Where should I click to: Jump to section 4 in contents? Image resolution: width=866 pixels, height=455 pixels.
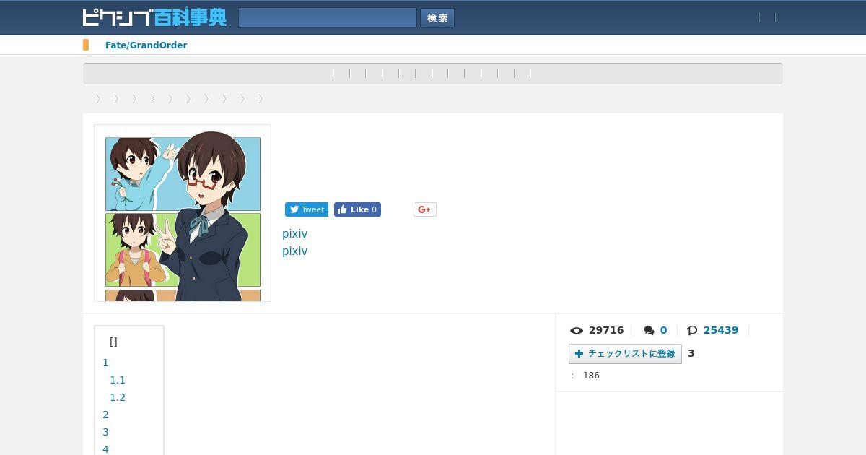click(105, 449)
